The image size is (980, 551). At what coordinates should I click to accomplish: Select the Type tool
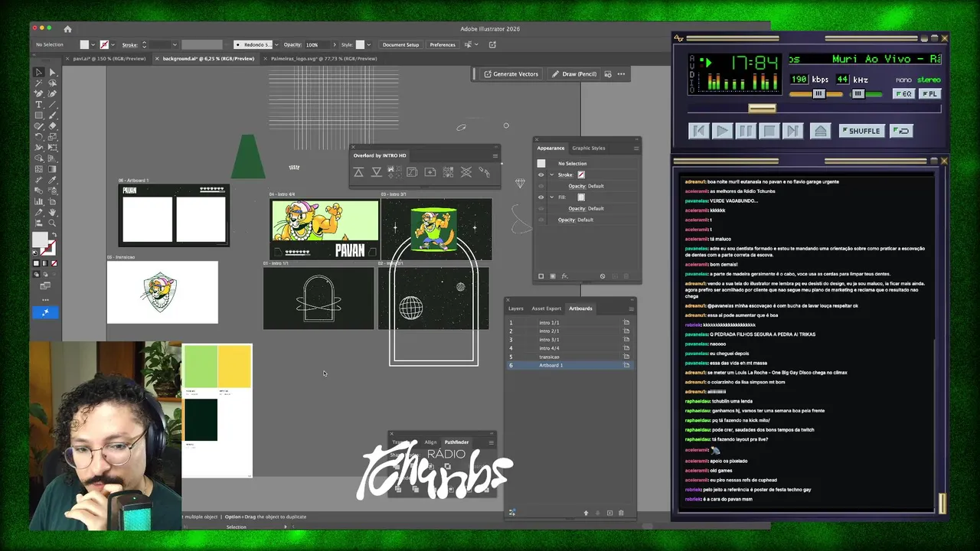[38, 104]
